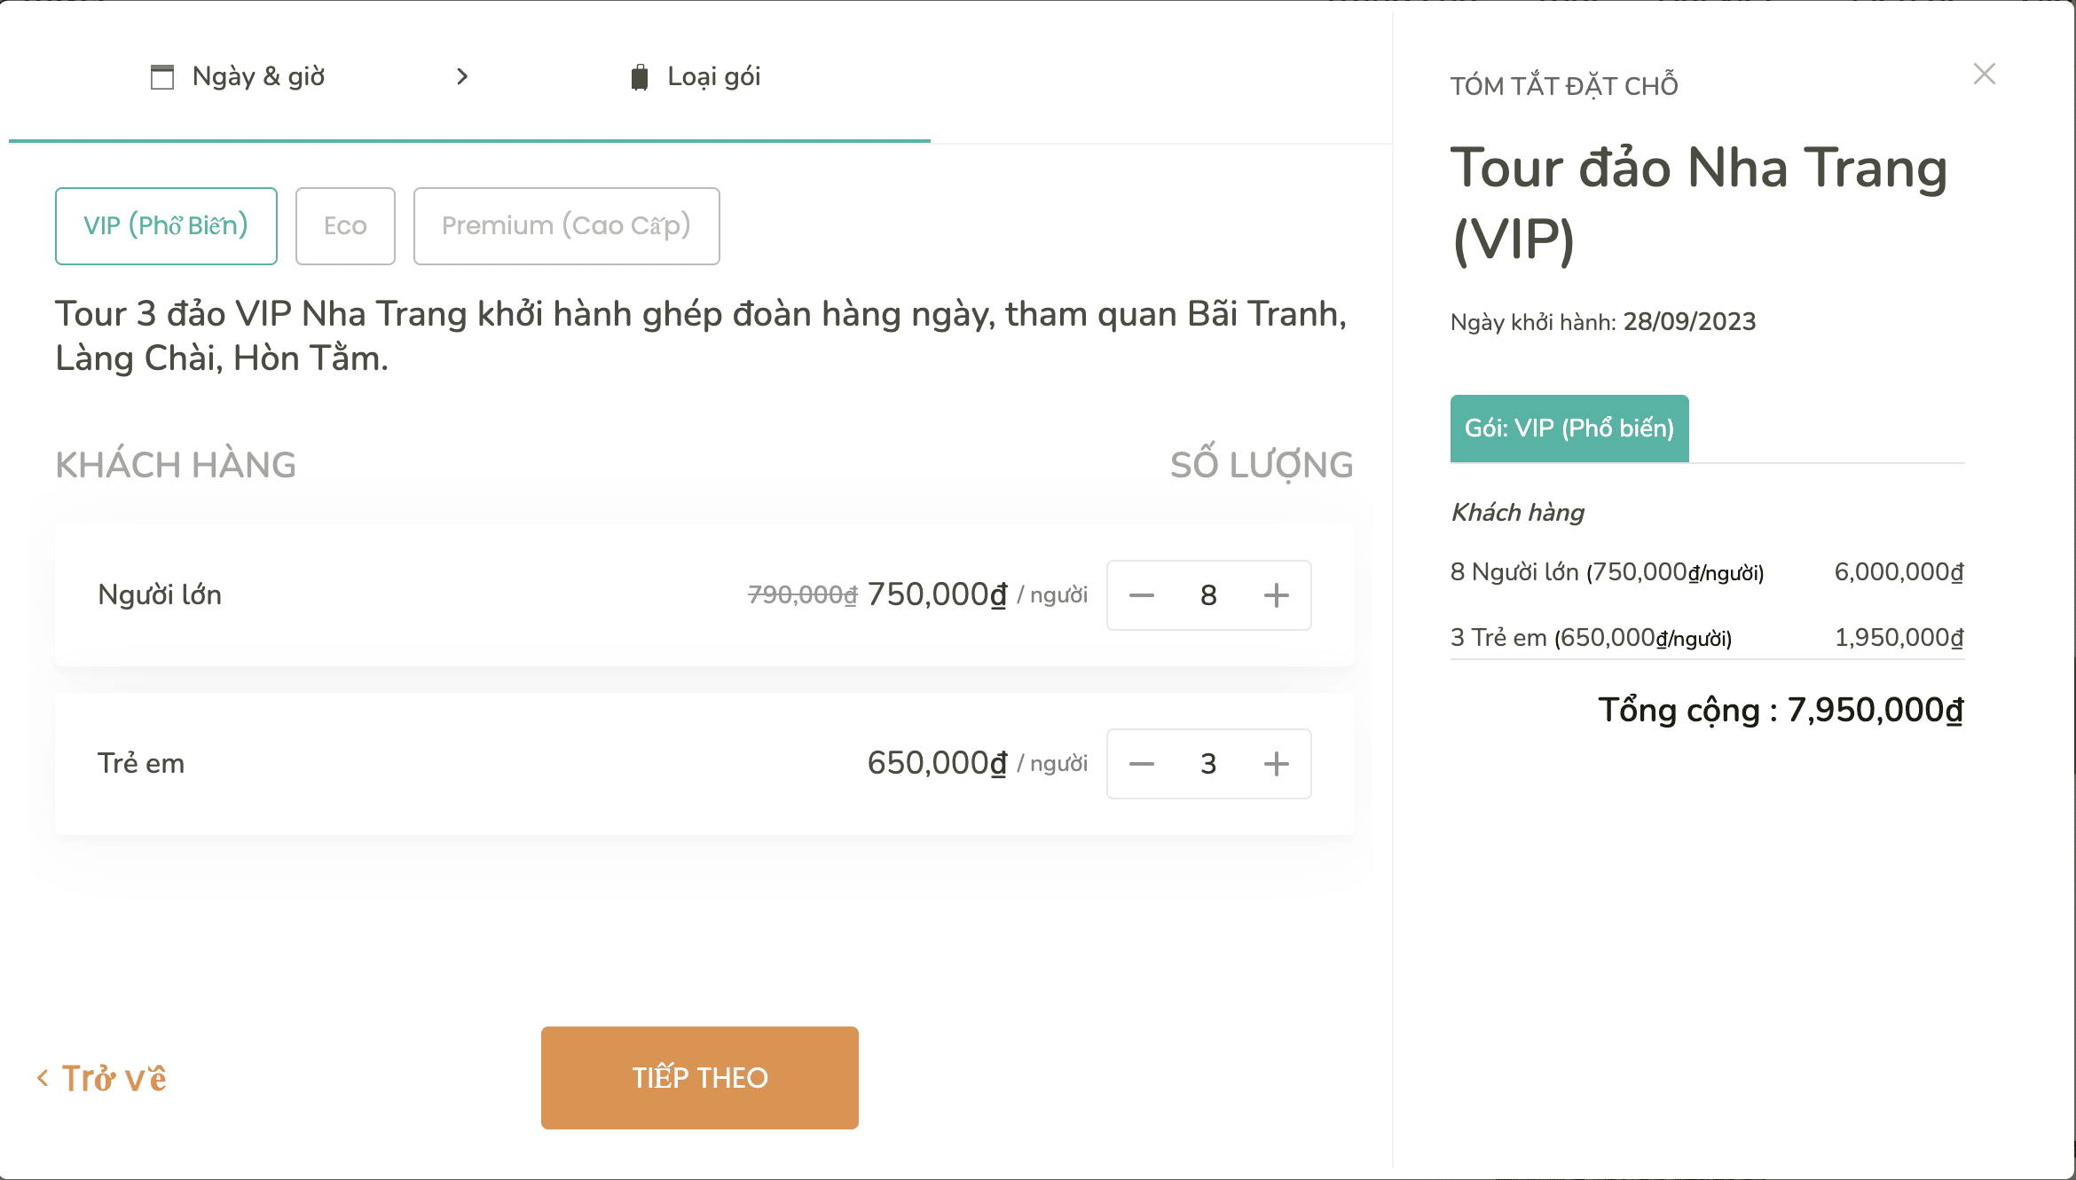Pick the Premium (Cao Cấp) package option

(566, 226)
